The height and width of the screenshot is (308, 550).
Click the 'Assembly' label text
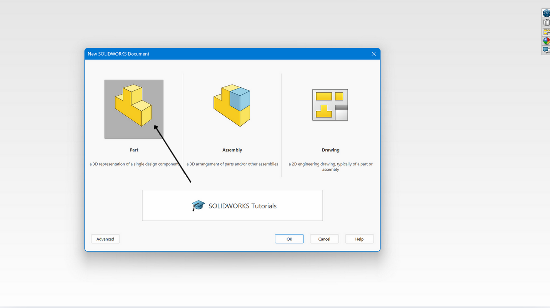coord(232,150)
